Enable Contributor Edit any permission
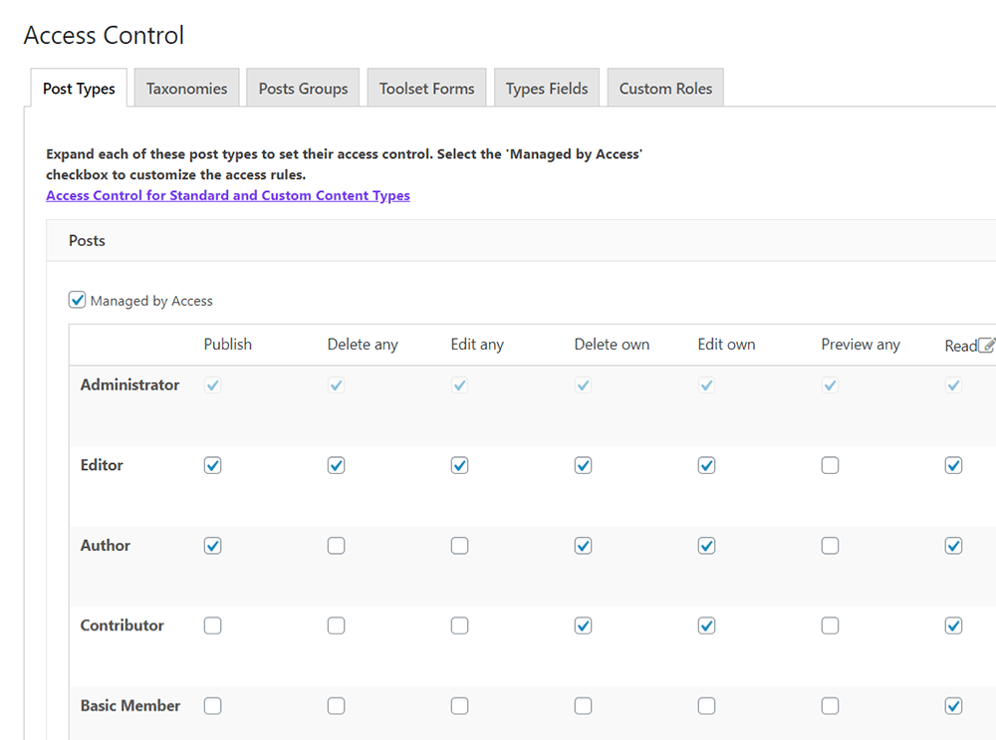 (460, 625)
